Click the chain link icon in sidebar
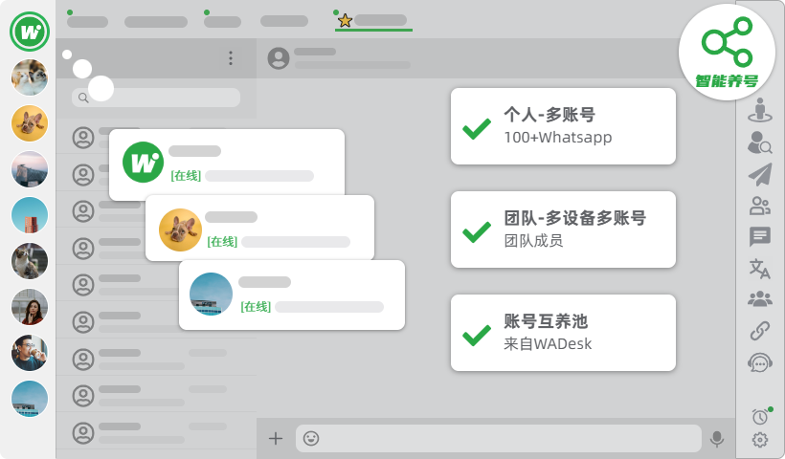This screenshot has height=459, width=785. click(x=760, y=332)
